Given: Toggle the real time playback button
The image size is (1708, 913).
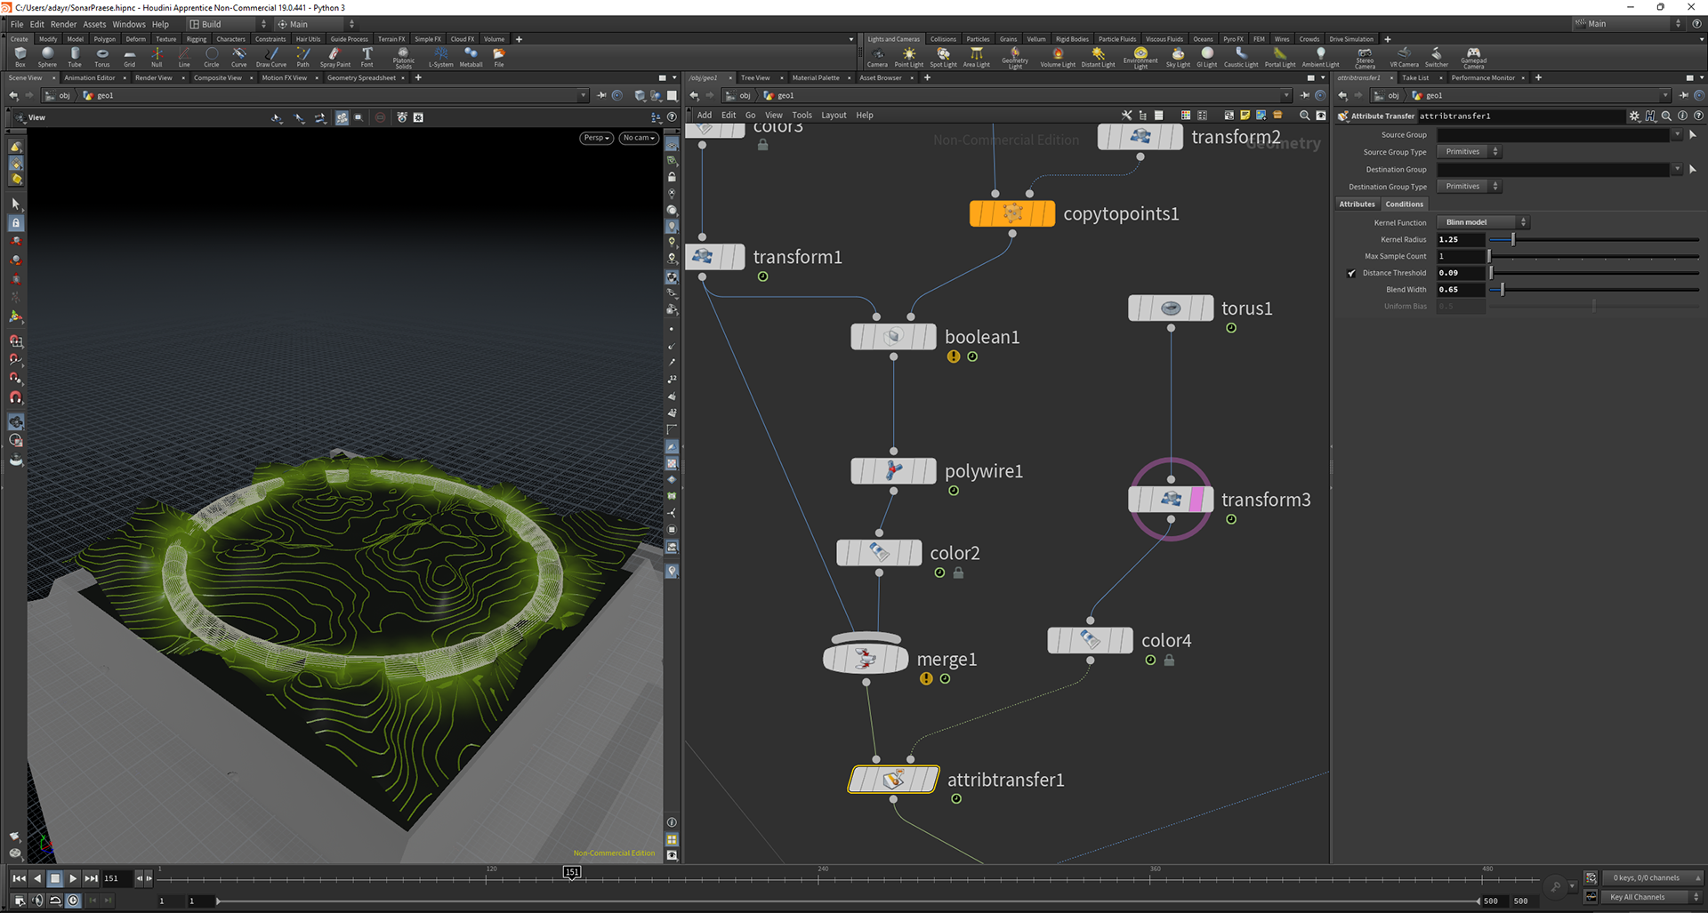Looking at the screenshot, I should pyautogui.click(x=73, y=900).
